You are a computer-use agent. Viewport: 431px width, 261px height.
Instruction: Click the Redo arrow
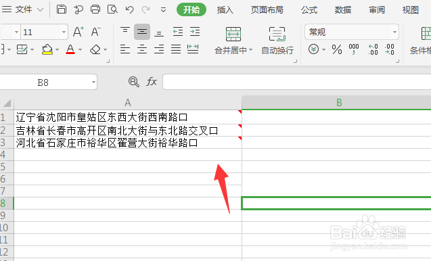coord(145,10)
